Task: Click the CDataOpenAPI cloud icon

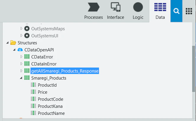Action: pos(20,50)
